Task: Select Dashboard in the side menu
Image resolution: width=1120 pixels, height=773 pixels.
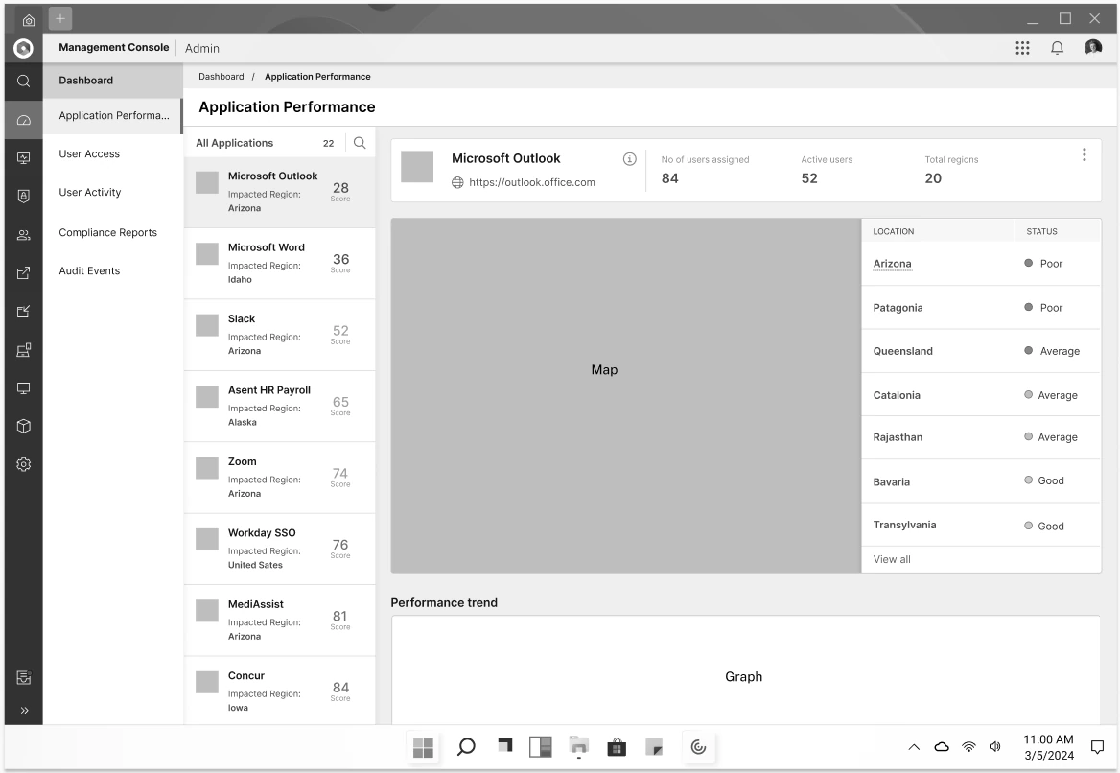Action: tap(113, 80)
